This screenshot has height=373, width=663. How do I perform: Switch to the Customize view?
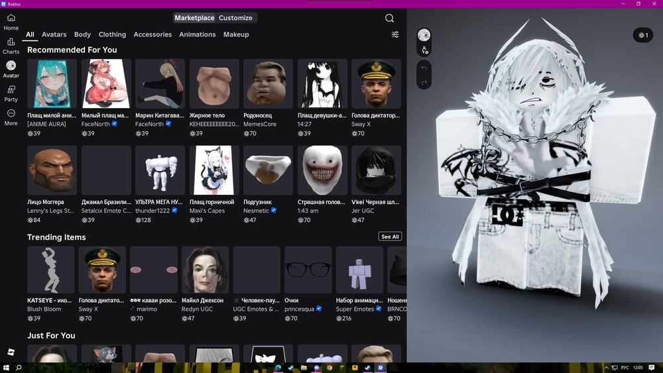[x=235, y=18]
